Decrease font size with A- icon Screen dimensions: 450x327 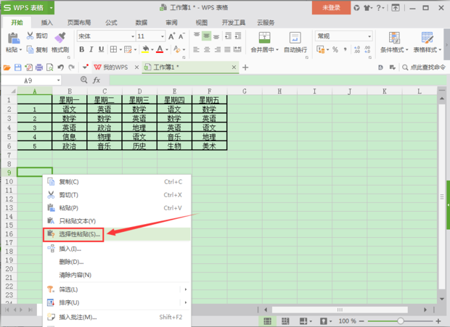(x=181, y=36)
